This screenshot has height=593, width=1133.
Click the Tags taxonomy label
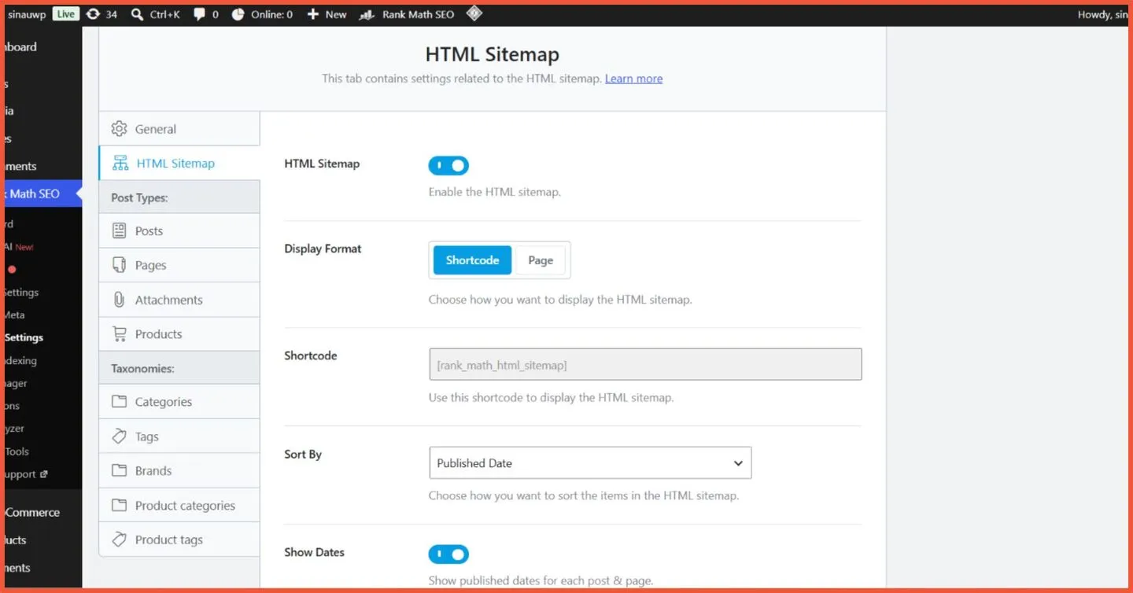pyautogui.click(x=147, y=436)
